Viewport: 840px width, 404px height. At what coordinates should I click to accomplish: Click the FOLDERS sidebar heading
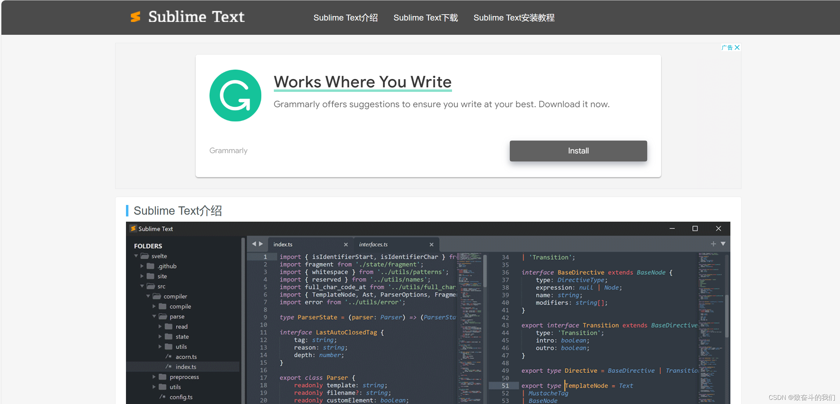pyautogui.click(x=148, y=246)
